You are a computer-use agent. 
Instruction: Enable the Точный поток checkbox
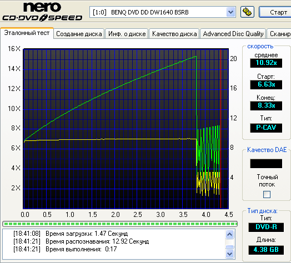coord(267,195)
